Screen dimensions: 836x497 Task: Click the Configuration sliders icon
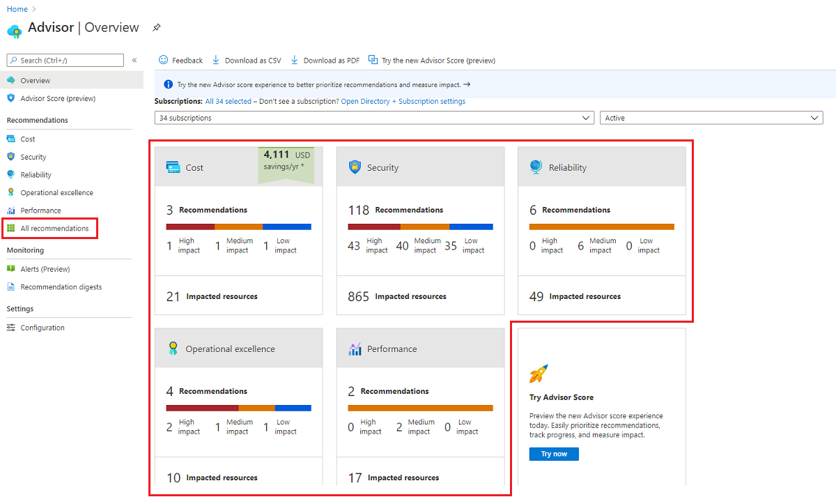click(10, 328)
